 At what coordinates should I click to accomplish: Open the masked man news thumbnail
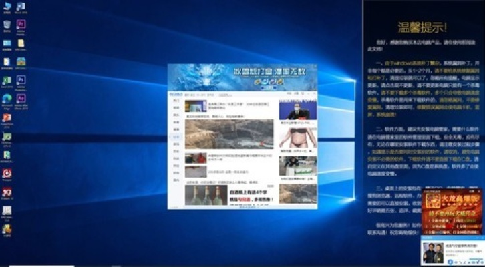pos(297,110)
